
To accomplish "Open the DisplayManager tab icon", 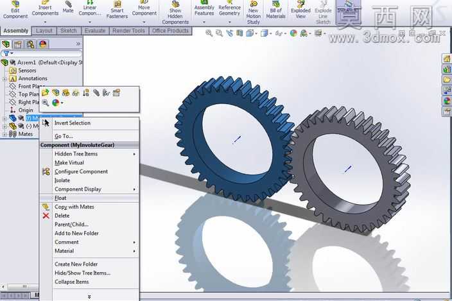I will tap(43, 44).
